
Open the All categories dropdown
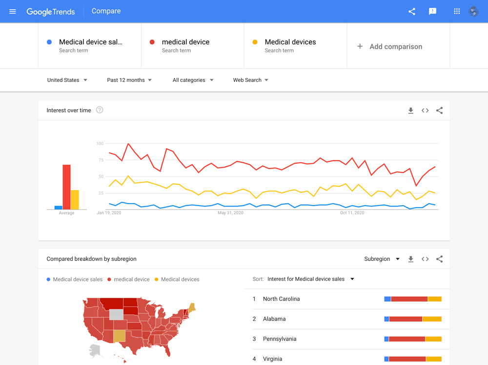click(x=193, y=80)
